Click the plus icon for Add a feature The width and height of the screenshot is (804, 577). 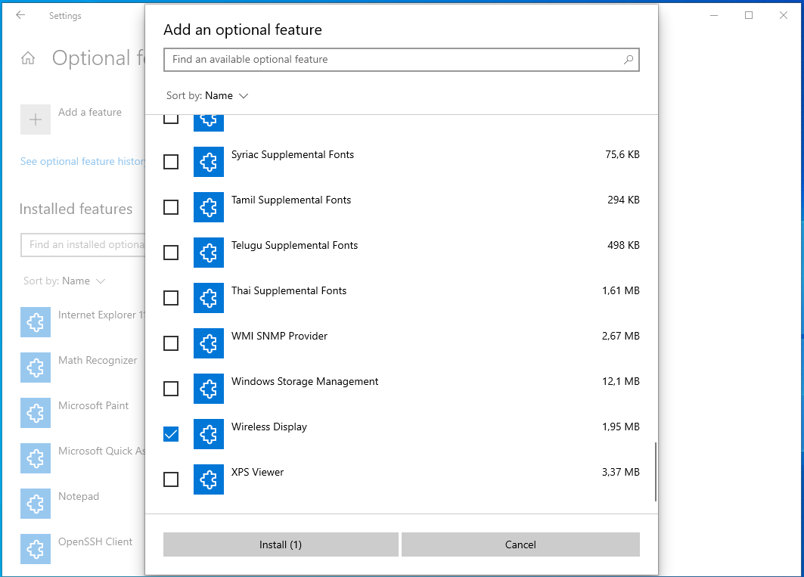tap(36, 119)
